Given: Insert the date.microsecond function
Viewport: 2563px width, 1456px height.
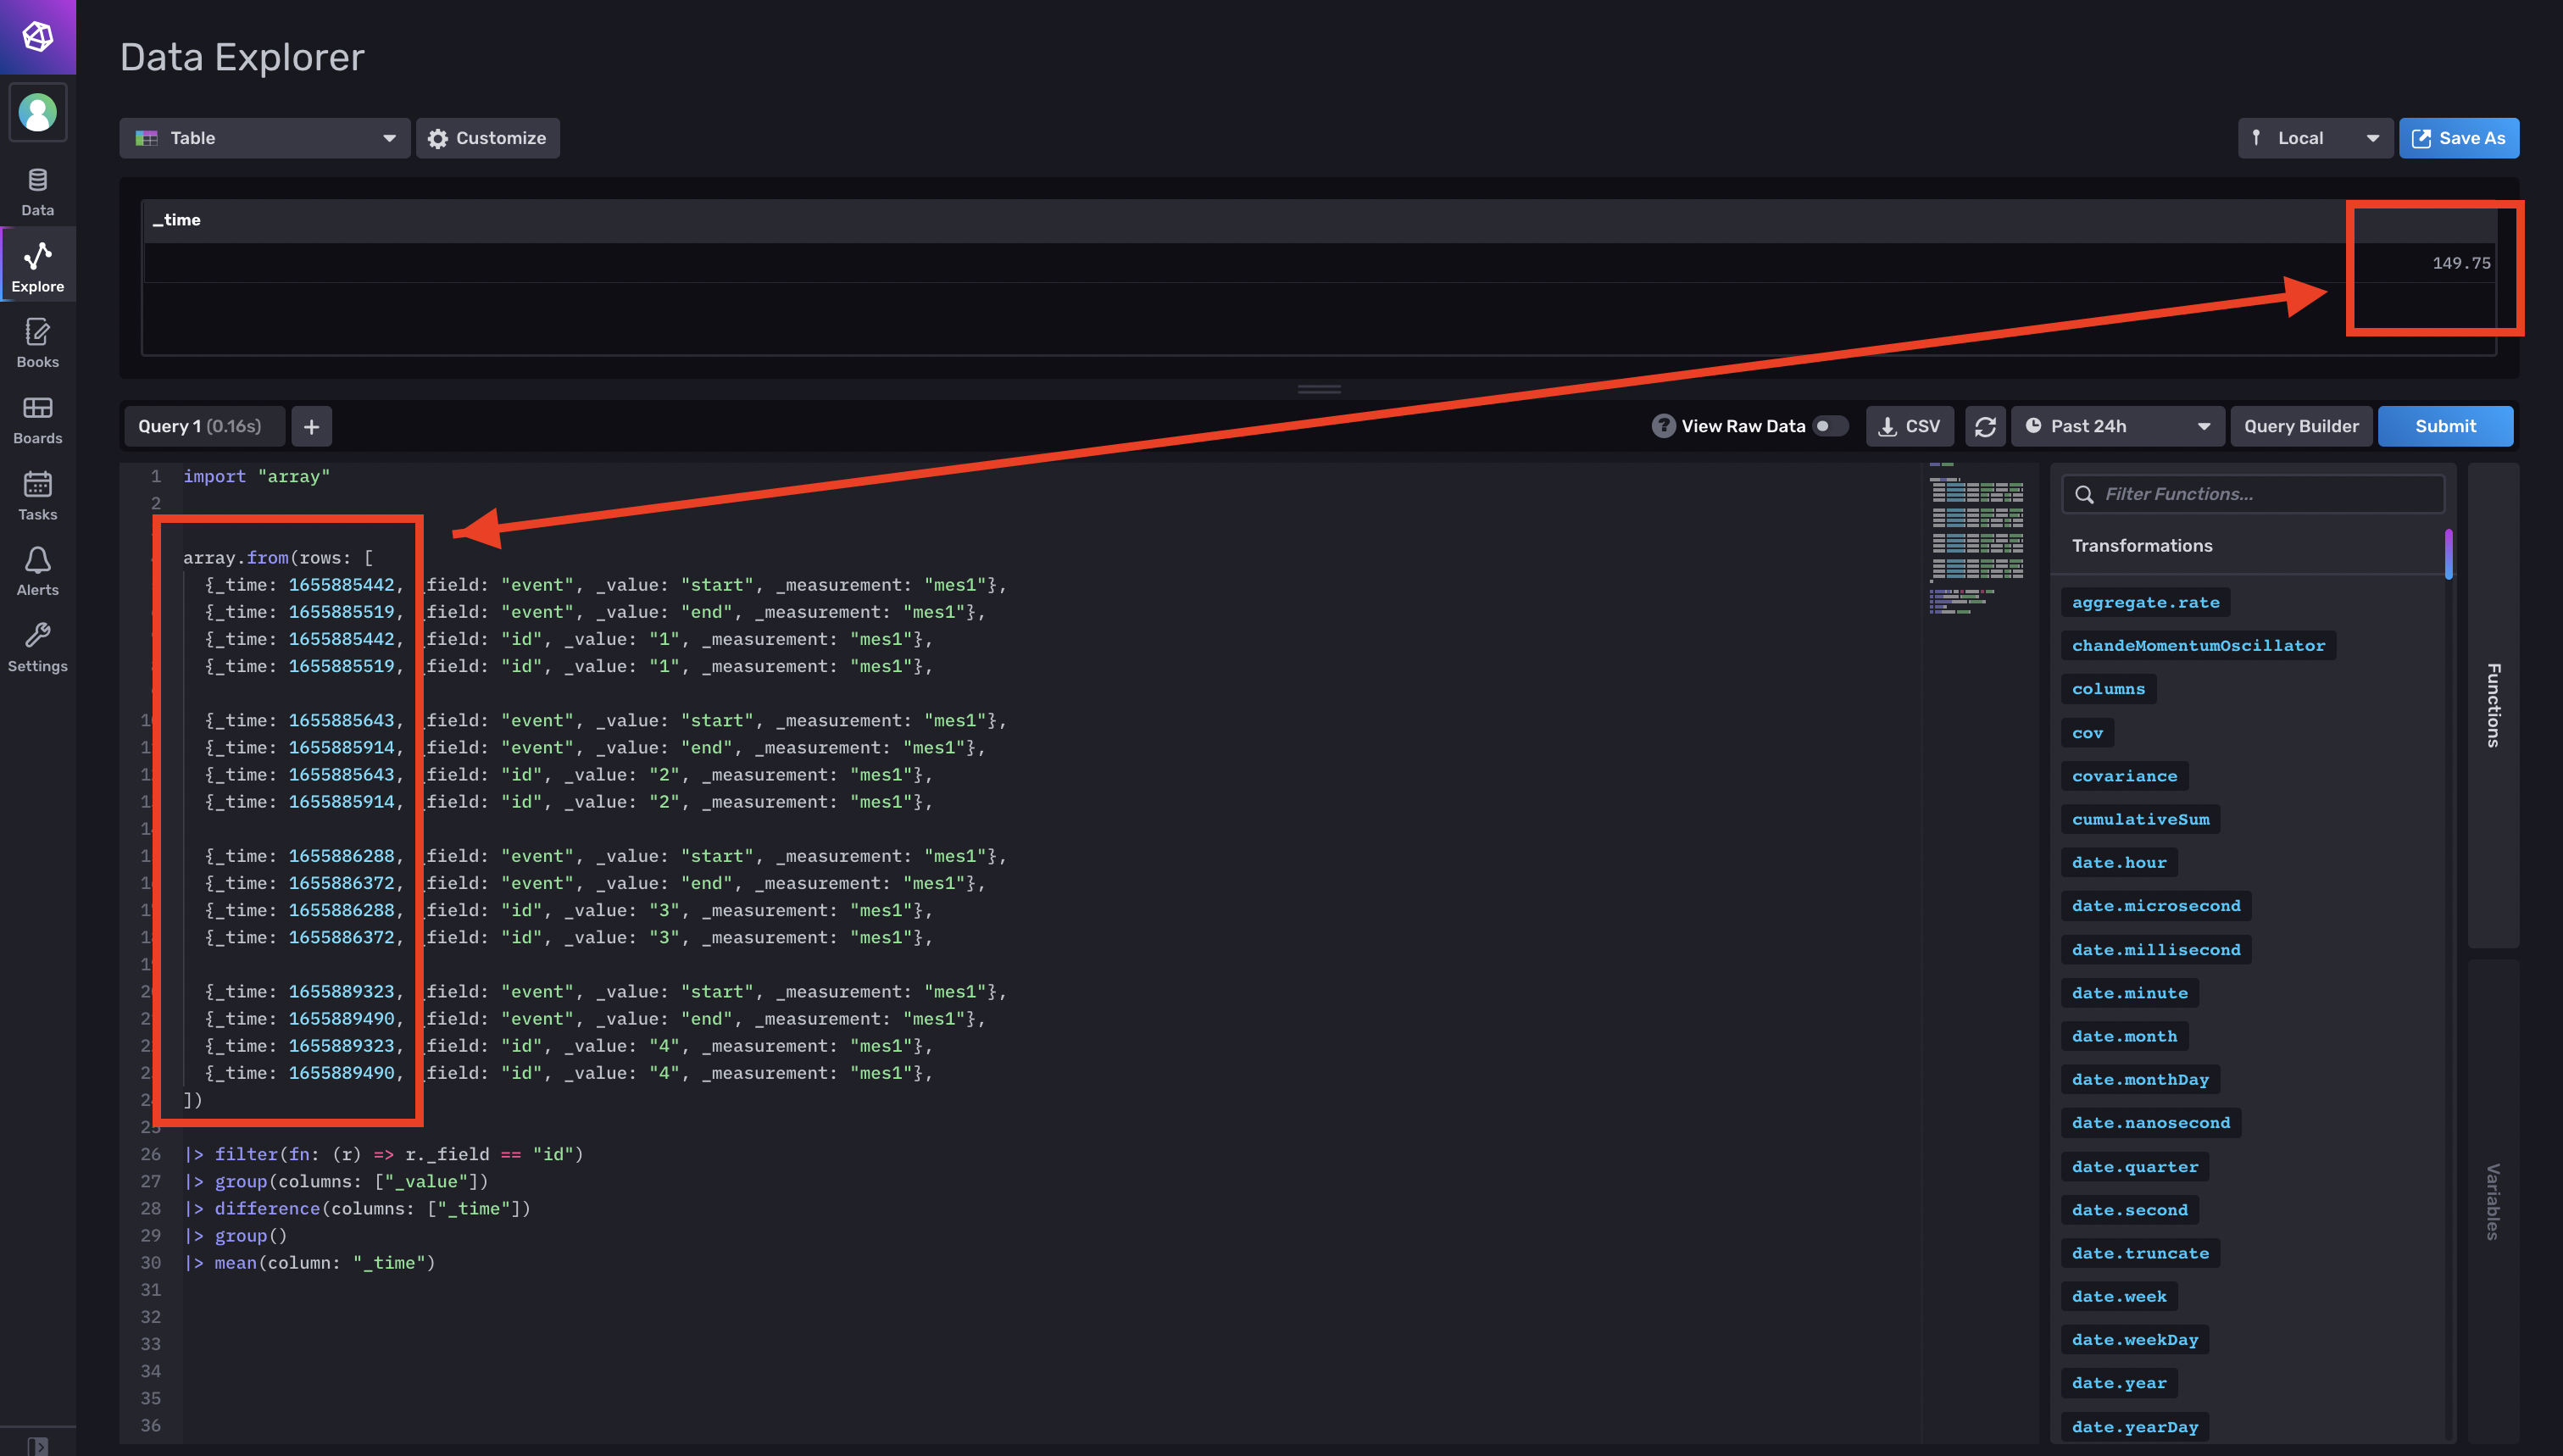Looking at the screenshot, I should 2156,906.
